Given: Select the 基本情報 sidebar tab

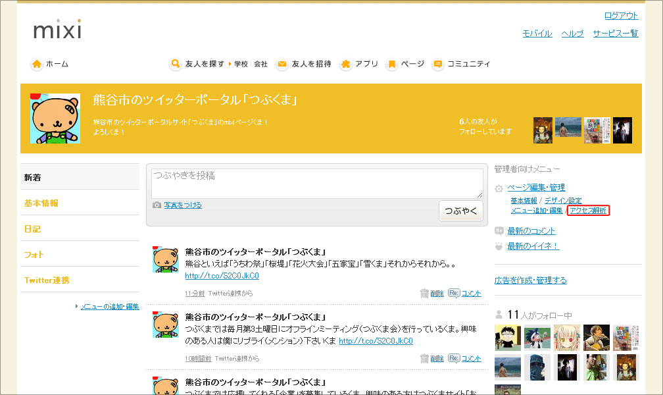Looking at the screenshot, I should [x=80, y=203].
